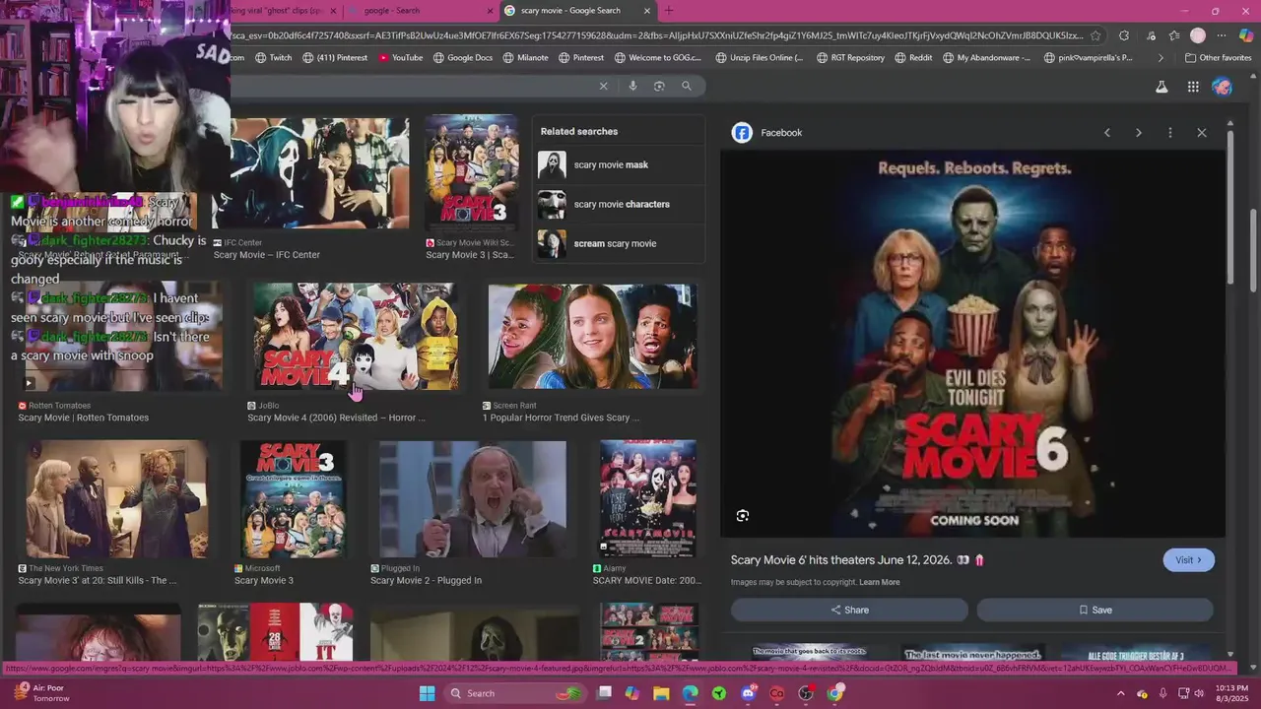Click the Visit button
Screen dimensions: 1261x709
coord(1189,560)
